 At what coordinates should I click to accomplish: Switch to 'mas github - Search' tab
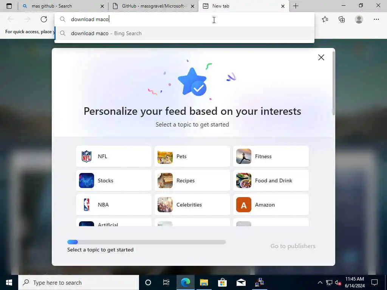coord(63,6)
